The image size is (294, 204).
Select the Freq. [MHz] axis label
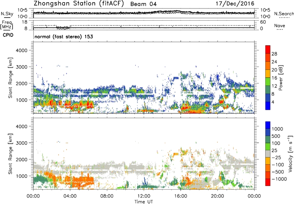[x=7, y=25]
